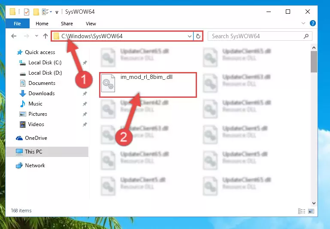Go up one folder level
330x229 pixels.
(45, 36)
